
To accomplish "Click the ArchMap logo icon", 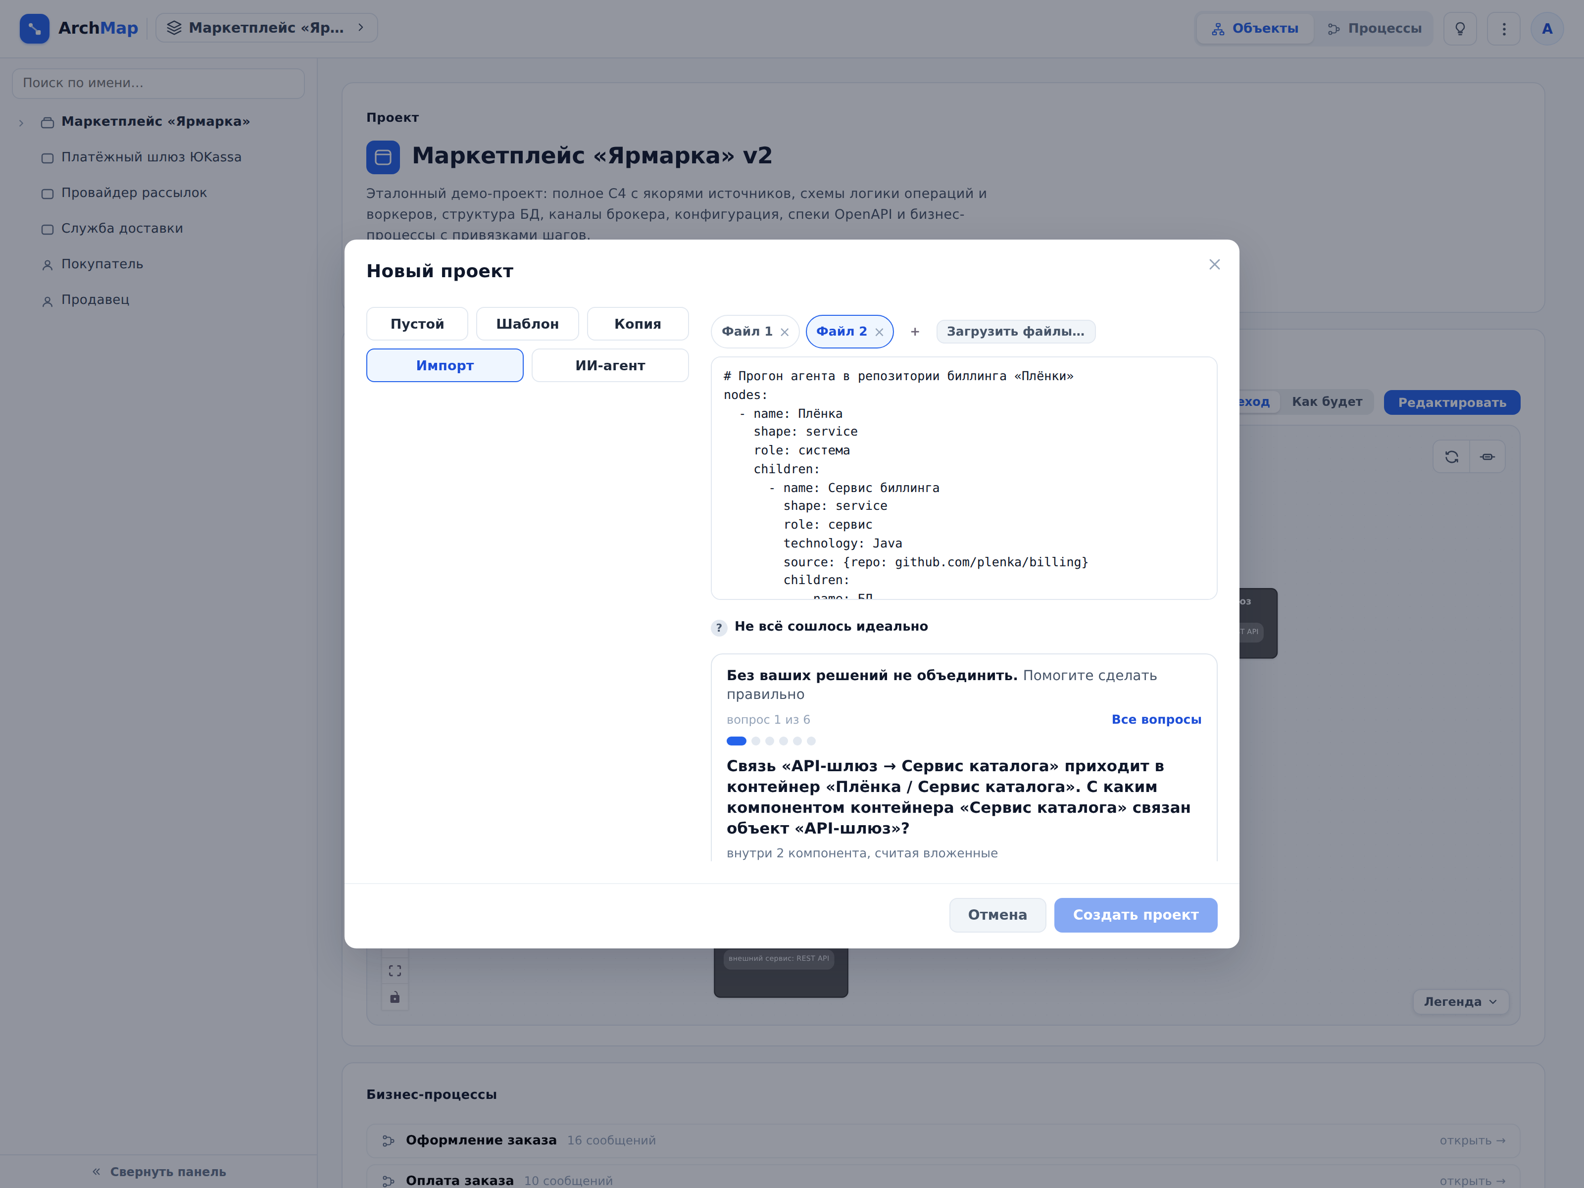I will pyautogui.click(x=34, y=29).
